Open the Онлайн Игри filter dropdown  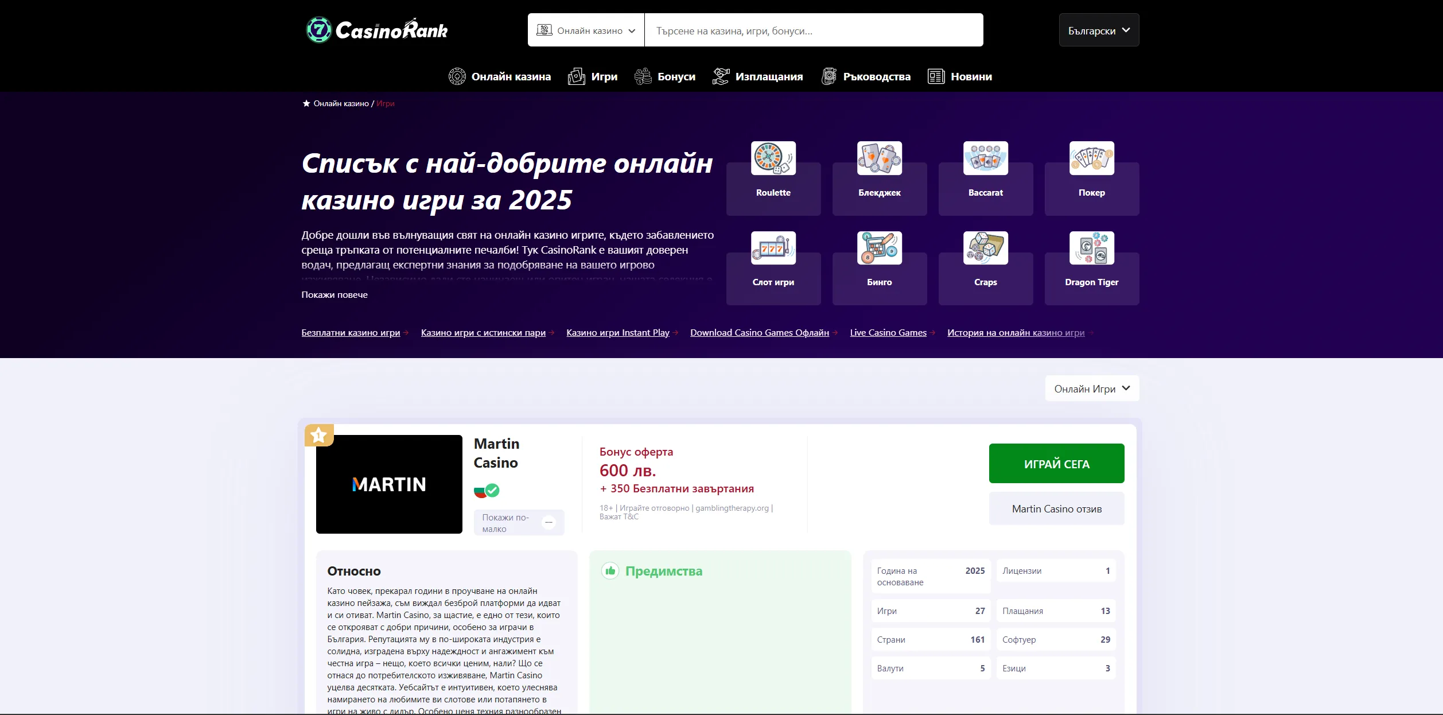click(x=1091, y=388)
